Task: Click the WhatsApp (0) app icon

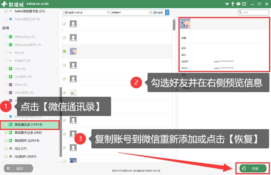Action: pyautogui.click(x=10, y=37)
